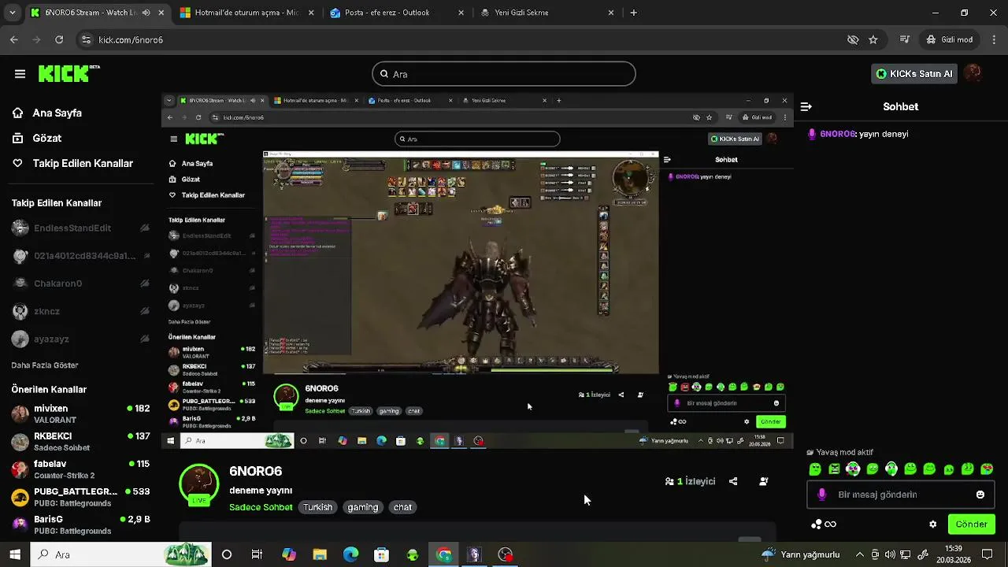
Task: Click the 6NORO6 streamer avatar
Action: click(199, 484)
